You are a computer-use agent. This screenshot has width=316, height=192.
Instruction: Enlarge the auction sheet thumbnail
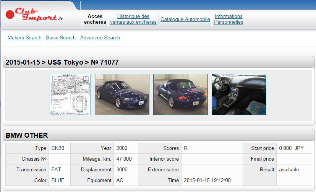click(70, 94)
